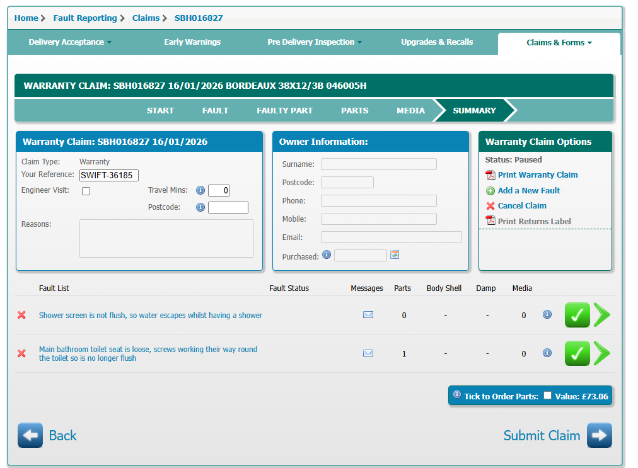
Task: Go to the PARTS step
Action: (x=354, y=111)
